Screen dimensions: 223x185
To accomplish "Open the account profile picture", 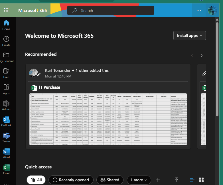I will 212,10.
